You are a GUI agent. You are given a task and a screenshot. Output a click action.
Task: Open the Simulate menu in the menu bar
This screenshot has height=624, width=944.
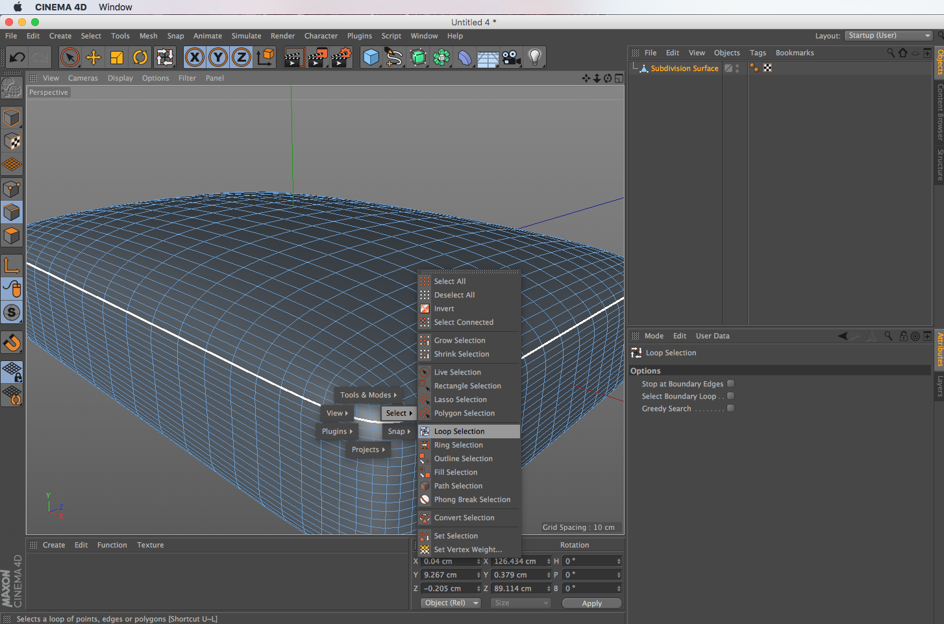pos(246,36)
